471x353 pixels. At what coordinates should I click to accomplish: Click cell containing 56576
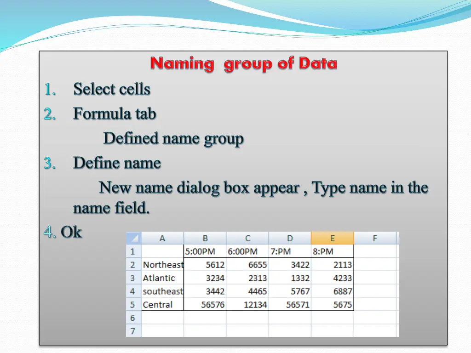(x=205, y=305)
